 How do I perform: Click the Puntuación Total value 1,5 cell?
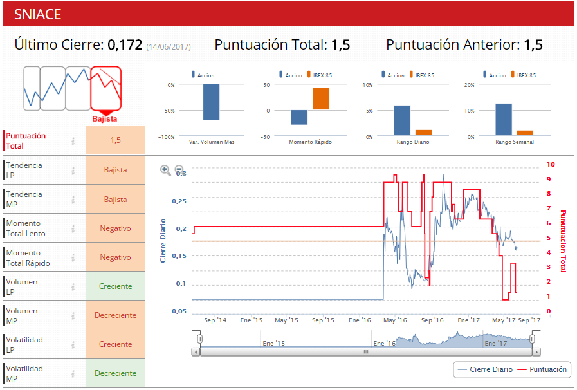coord(116,140)
